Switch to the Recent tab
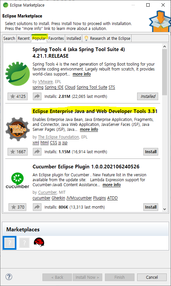The image size is (171, 286). pos(24,39)
